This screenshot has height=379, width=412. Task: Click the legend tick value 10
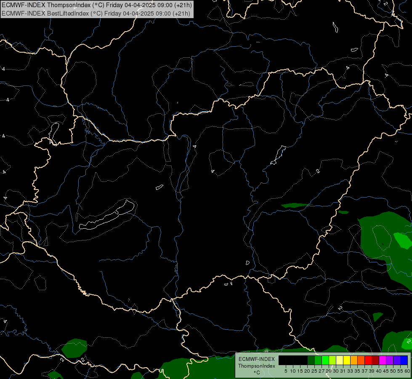tap(293, 371)
